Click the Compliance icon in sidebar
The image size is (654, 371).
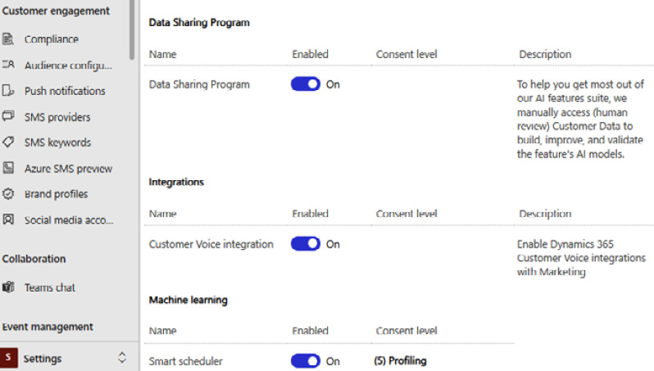[x=8, y=39]
